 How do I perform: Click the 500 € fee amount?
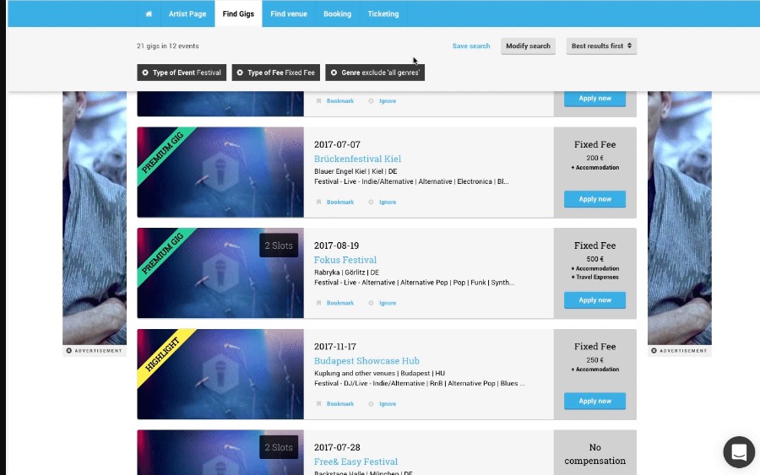(x=594, y=259)
